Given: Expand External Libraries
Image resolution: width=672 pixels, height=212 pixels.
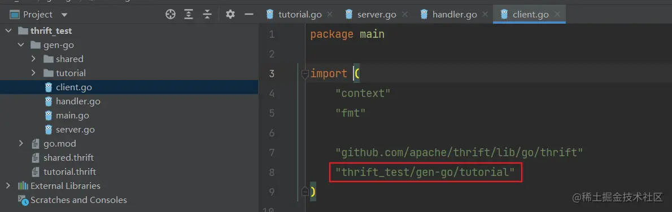Looking at the screenshot, I should coord(8,185).
